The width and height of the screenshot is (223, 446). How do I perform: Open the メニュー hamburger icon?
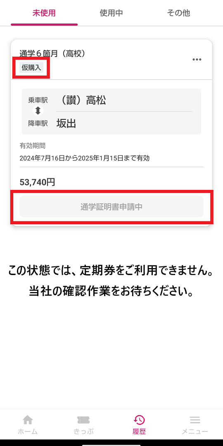coord(195,420)
